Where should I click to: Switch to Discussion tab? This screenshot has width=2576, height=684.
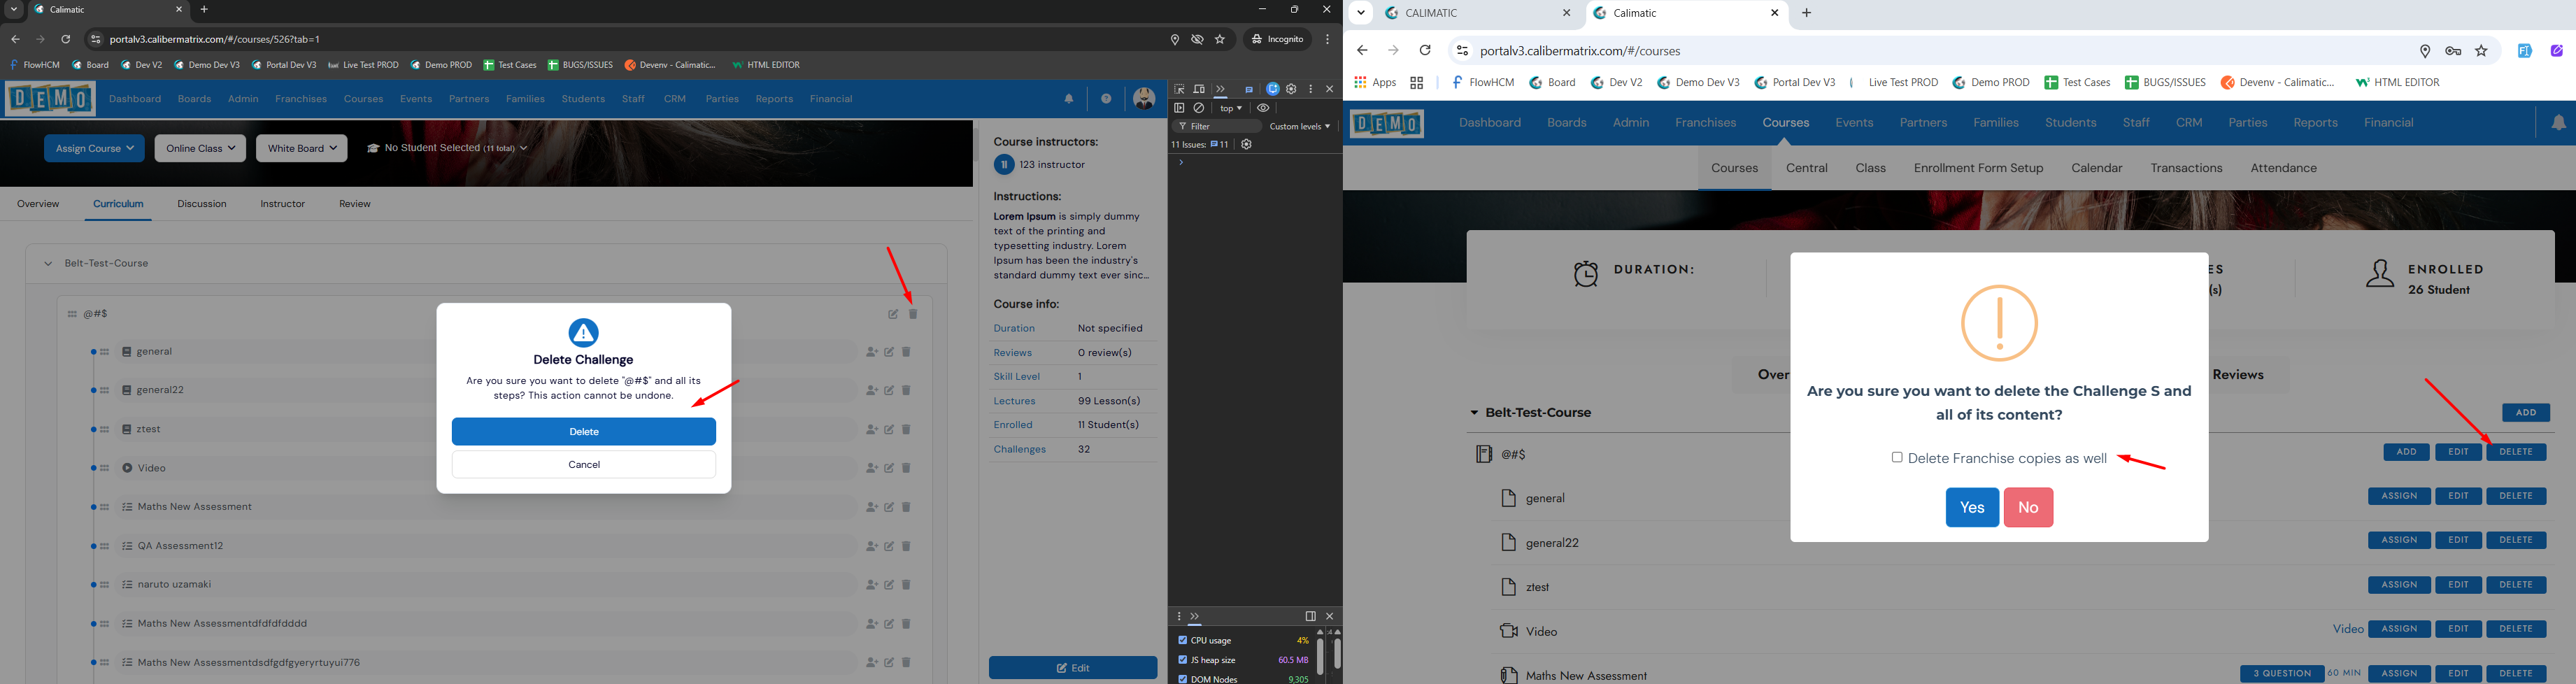(x=202, y=204)
